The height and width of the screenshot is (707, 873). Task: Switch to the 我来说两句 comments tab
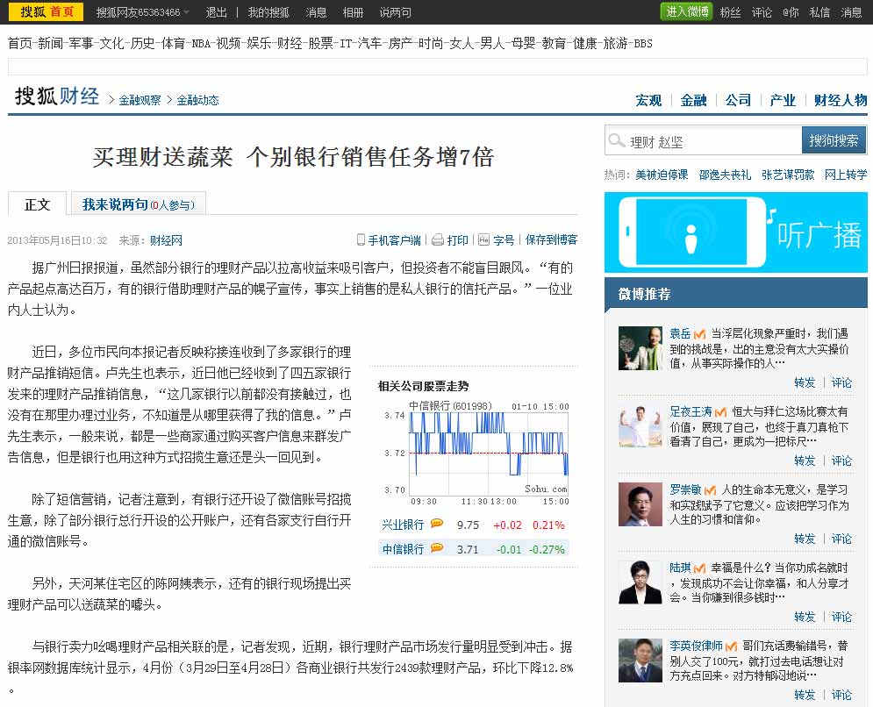[139, 204]
